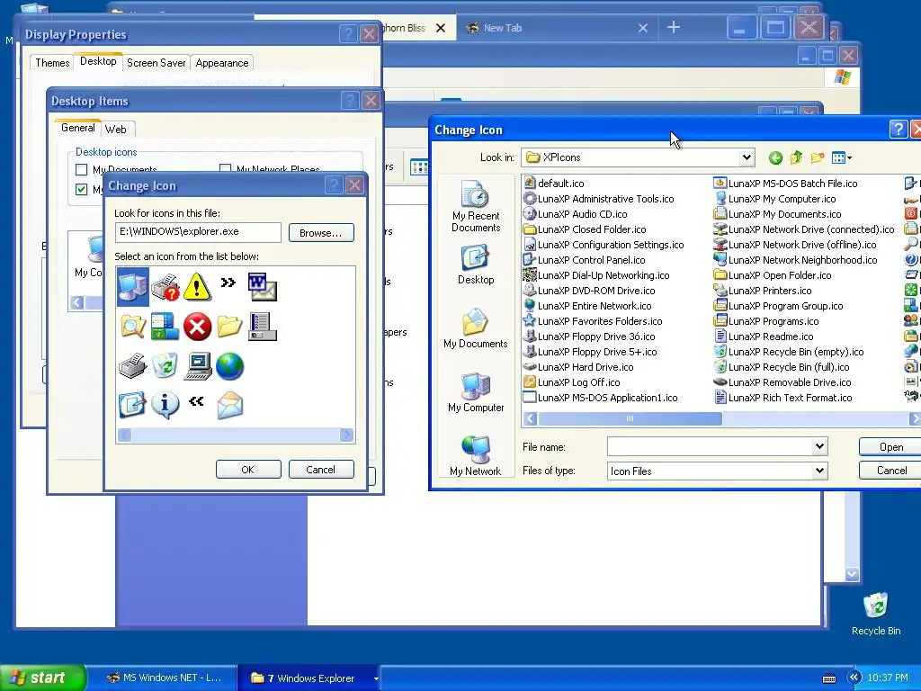This screenshot has height=691, width=921.
Task: Select the Word document with envelope icon
Action: point(262,287)
